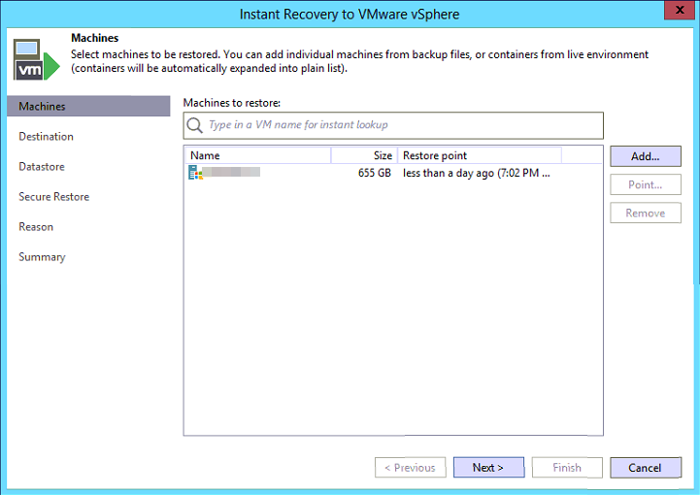Jump to the Reason step
700x495 pixels.
tap(36, 226)
